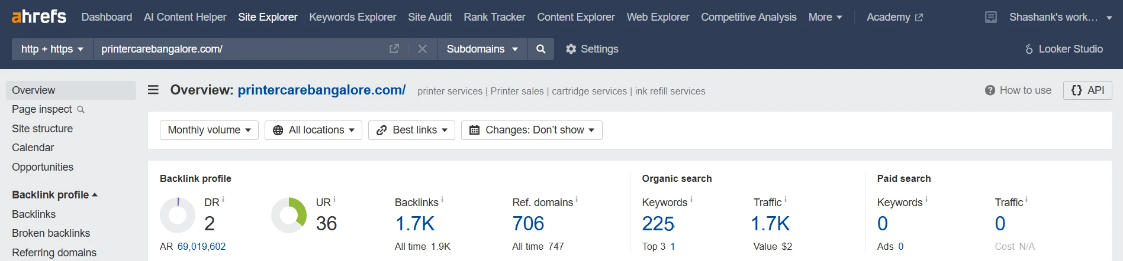This screenshot has height=261, width=1123.
Task: Click the API button
Action: point(1087,90)
